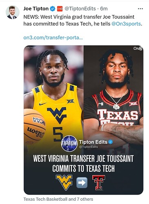This screenshot has width=149, height=204.
Task: Click the West Virginia WV logo at bottom
Action: click(x=64, y=182)
